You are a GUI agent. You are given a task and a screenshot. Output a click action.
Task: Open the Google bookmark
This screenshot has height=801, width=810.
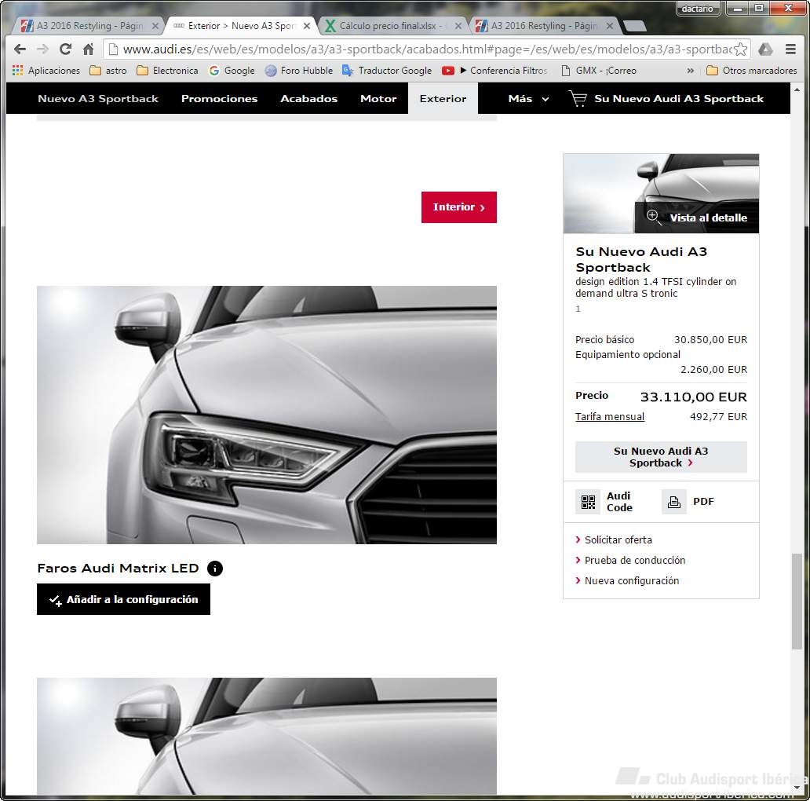tap(232, 71)
